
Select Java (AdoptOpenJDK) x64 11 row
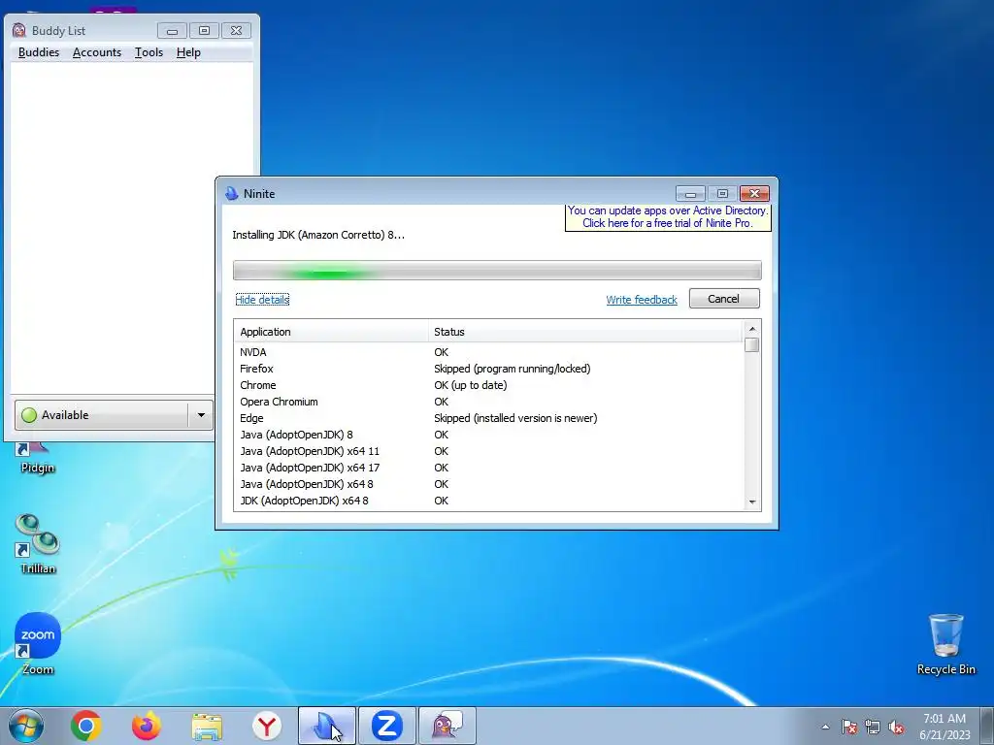(x=488, y=451)
